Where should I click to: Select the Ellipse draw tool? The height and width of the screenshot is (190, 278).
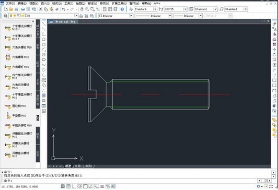(43, 70)
